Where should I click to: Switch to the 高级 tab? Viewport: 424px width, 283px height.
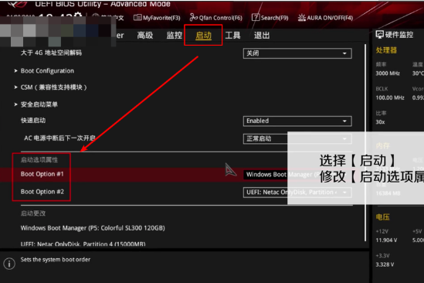point(145,36)
